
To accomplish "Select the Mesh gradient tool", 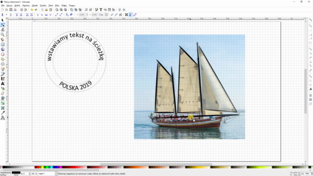I will pos(2,108).
